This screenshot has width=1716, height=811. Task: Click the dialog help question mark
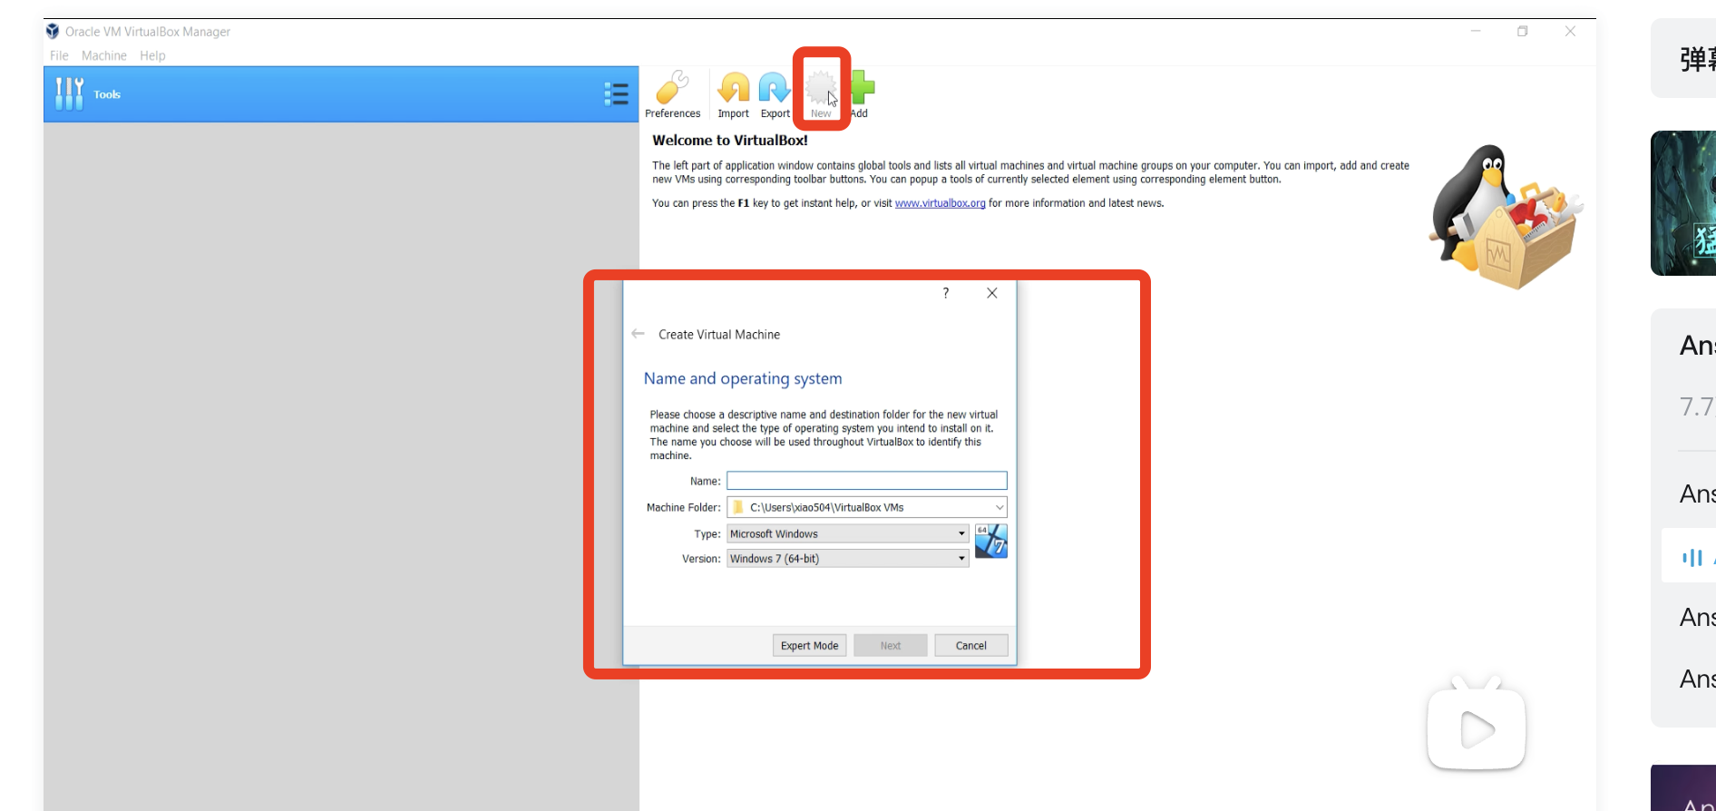pyautogui.click(x=946, y=293)
